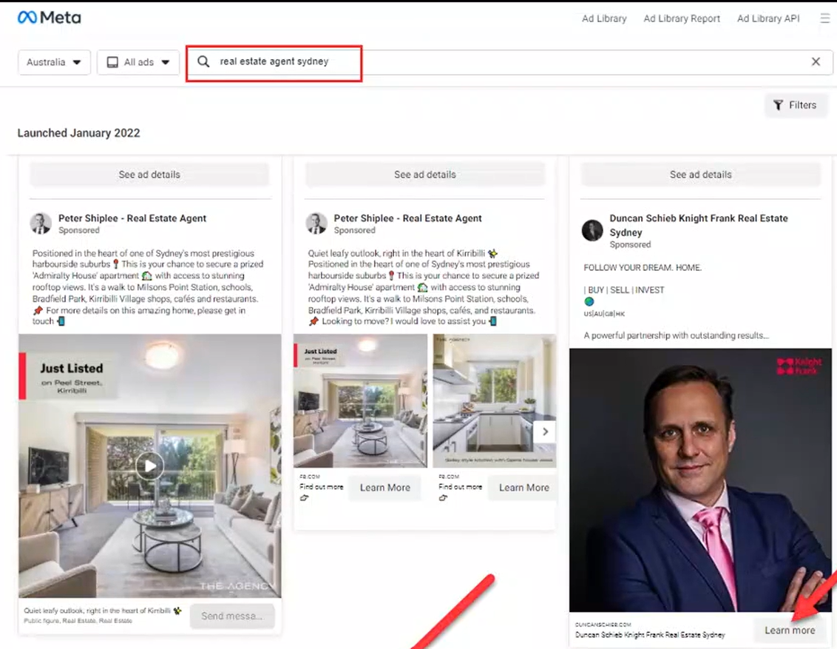
Task: Open Ad Library API link
Action: (x=768, y=19)
